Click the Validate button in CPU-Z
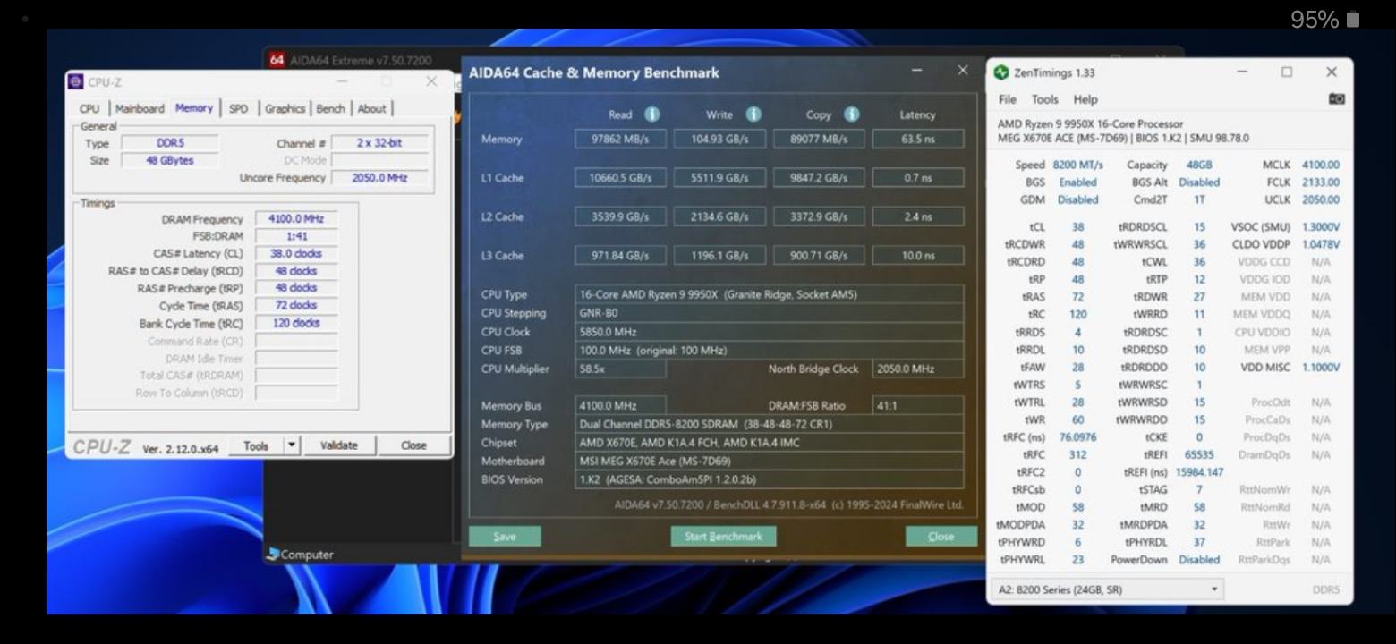The image size is (1396, 644). coord(338,445)
